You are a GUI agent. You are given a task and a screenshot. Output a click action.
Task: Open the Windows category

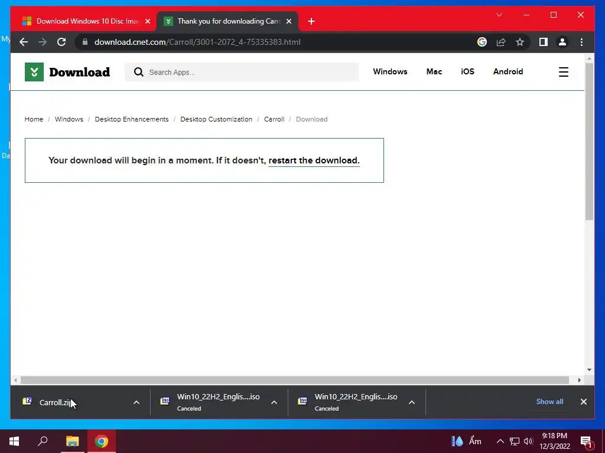[390, 71]
